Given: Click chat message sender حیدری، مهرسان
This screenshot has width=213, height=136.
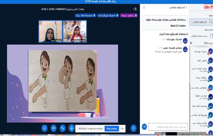Looking at the screenshot, I should tap(174, 39).
